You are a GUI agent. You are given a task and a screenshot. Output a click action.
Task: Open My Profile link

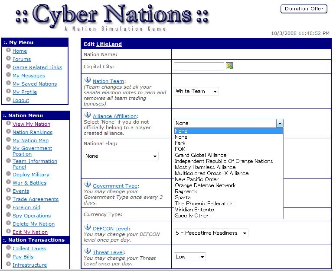(x=25, y=92)
